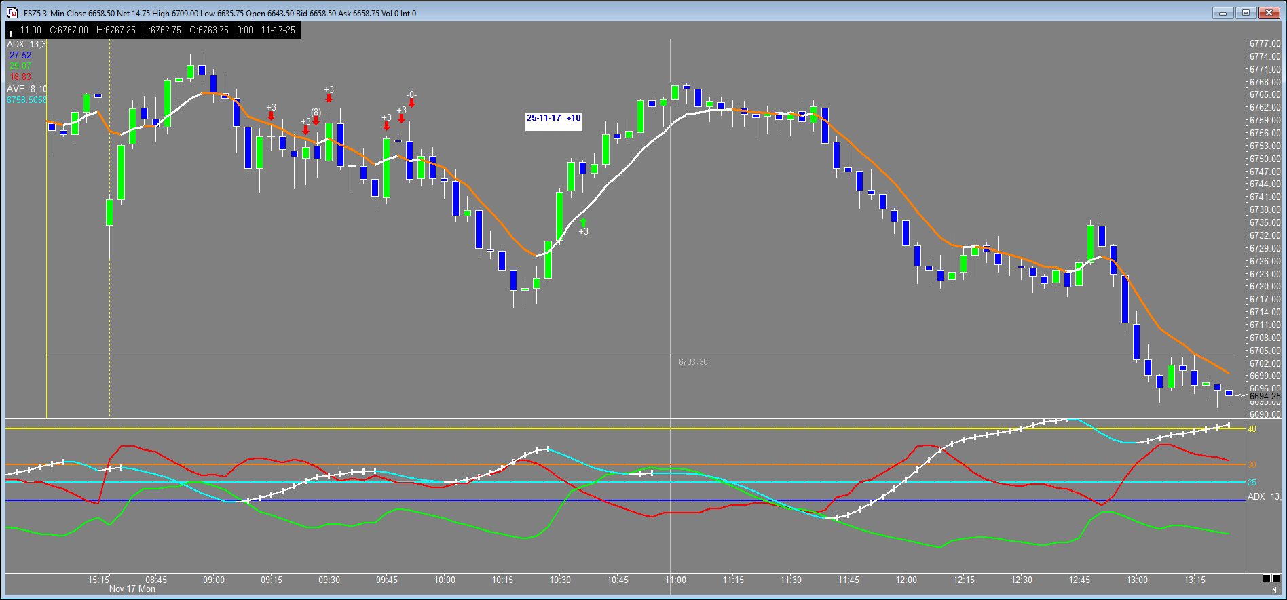The image size is (1287, 600).
Task: Click the red arrow marker labeled (8)
Action: 316,121
